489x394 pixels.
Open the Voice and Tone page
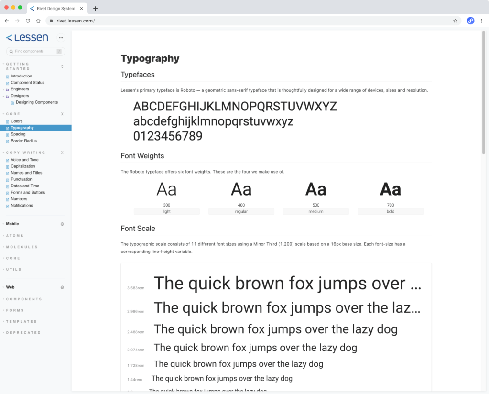[x=24, y=160]
